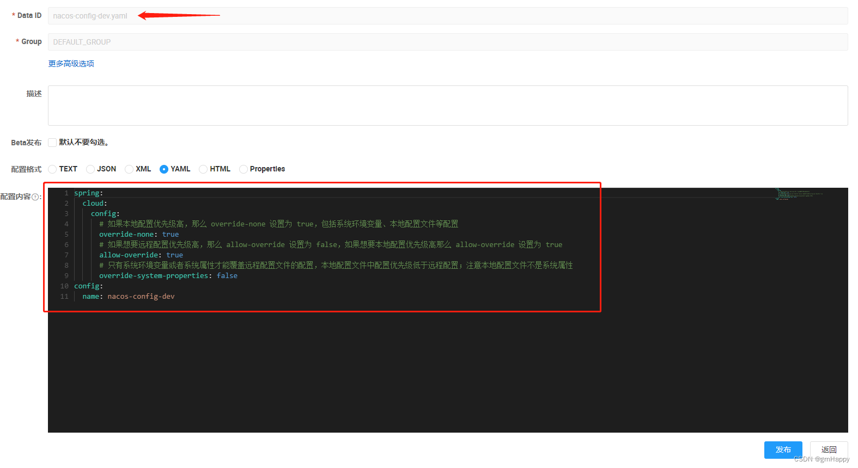Image resolution: width=858 pixels, height=468 pixels.
Task: Open the 更多高级选项 link
Action: point(71,64)
